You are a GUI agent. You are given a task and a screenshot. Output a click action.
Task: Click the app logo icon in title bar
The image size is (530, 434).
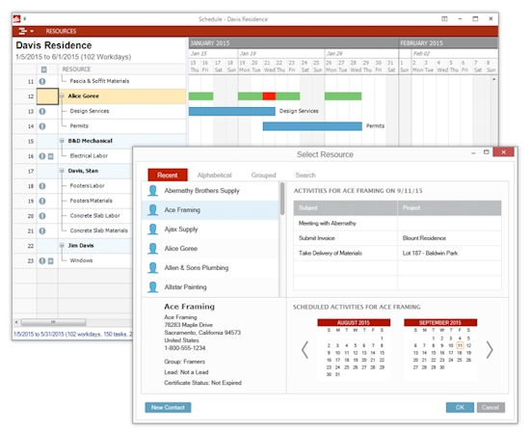[16, 19]
